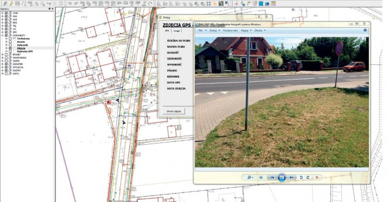The height and width of the screenshot is (202, 389).
Task: Uncheck the TEL layer group checkbox
Action: (6, 26)
